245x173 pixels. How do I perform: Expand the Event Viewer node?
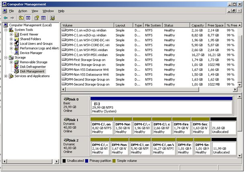11,35
